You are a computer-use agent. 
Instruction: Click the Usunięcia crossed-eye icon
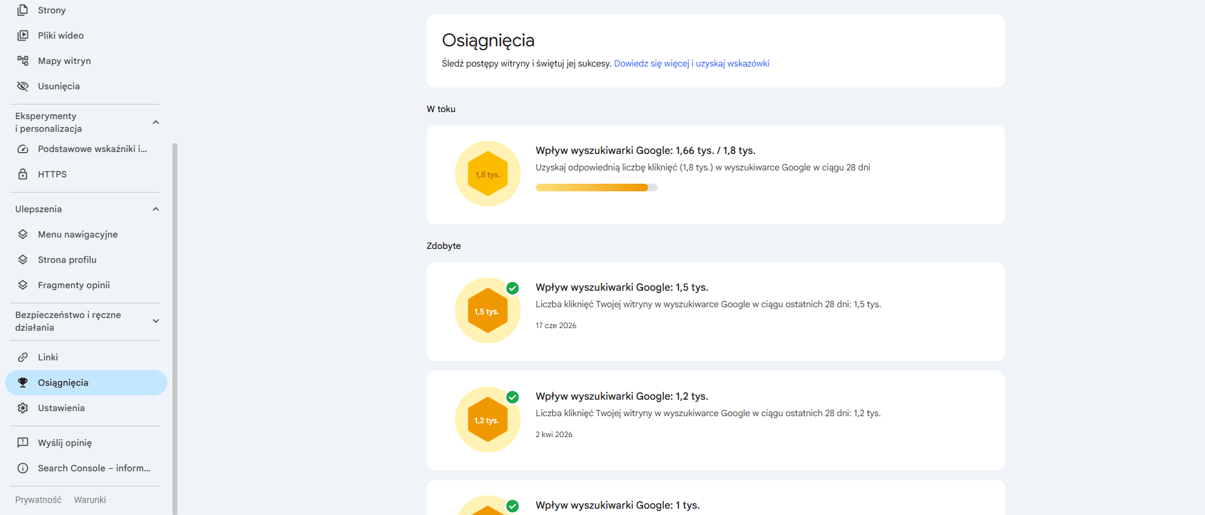click(23, 86)
